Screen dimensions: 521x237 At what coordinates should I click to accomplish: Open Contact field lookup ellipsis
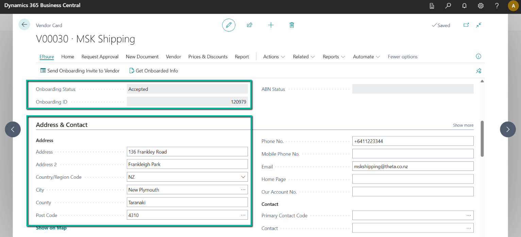[469, 228]
